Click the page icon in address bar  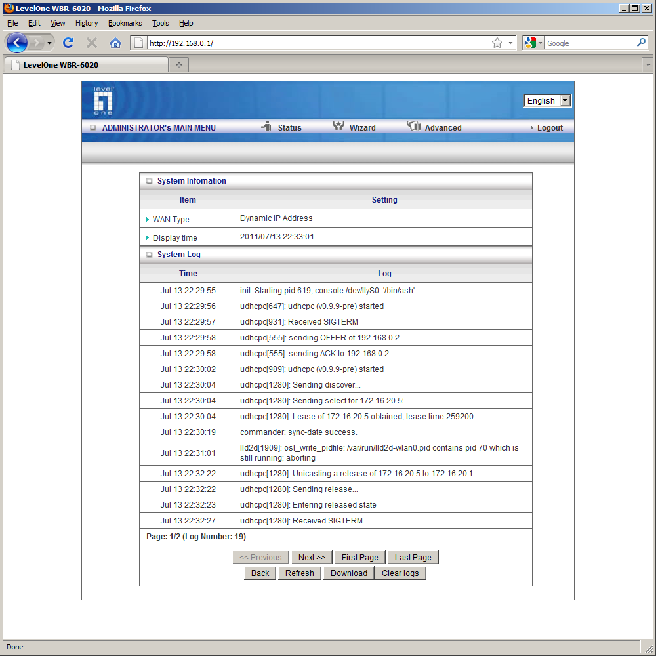[x=139, y=43]
